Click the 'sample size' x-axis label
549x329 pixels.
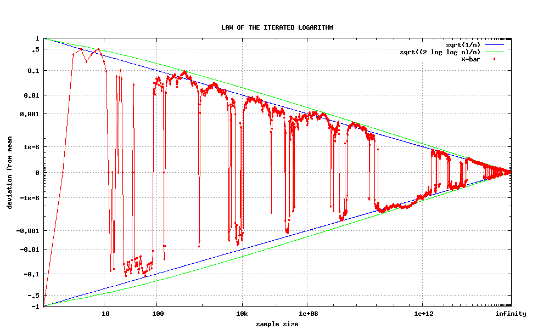tap(277, 324)
